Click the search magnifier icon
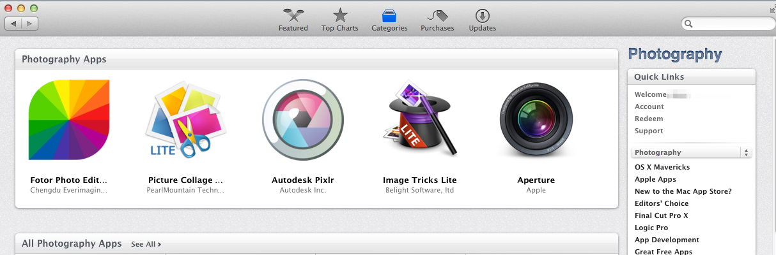The height and width of the screenshot is (255, 776). 689,24
